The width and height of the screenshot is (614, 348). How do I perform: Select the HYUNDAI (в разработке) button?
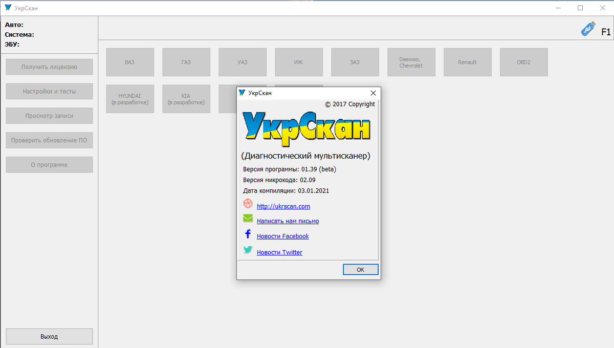130,99
